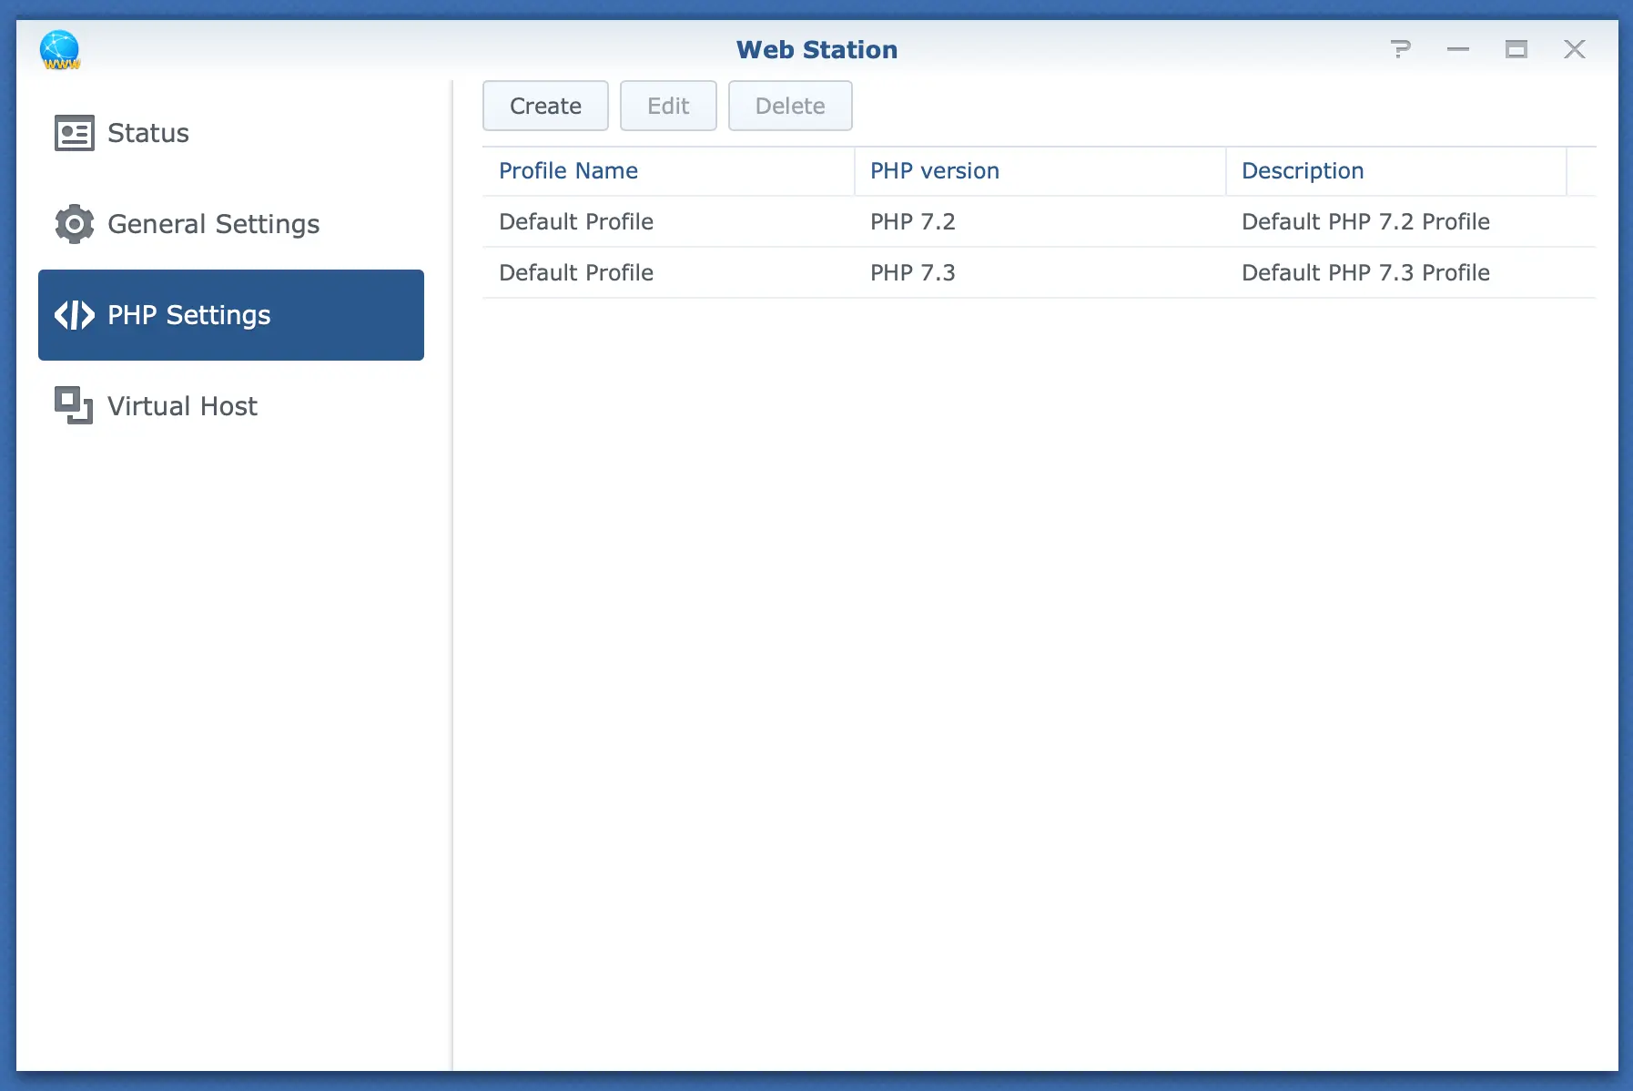Click the Edit button
Image resolution: width=1633 pixels, height=1091 pixels.
(x=668, y=106)
